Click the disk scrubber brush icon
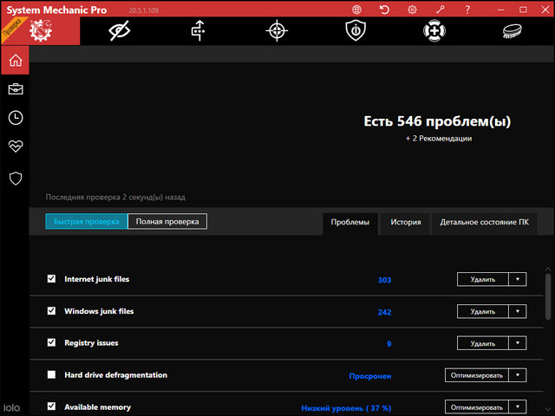 pyautogui.click(x=512, y=31)
